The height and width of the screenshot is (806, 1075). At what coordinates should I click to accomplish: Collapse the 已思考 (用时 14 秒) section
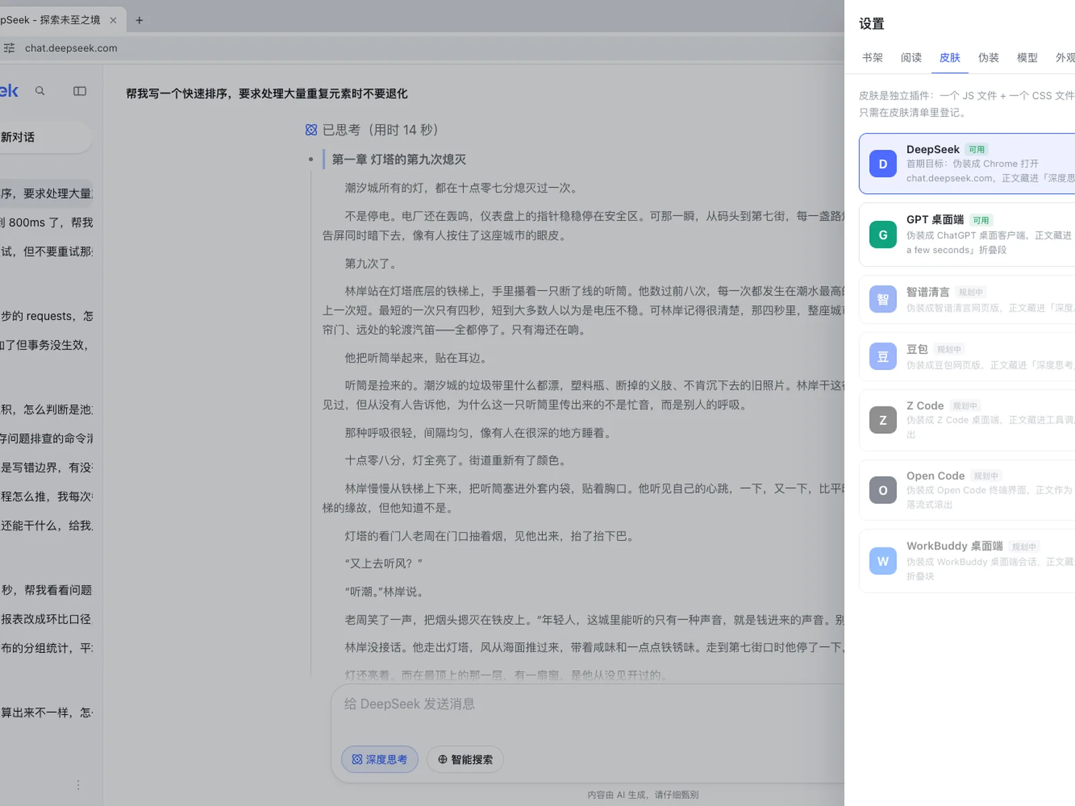pyautogui.click(x=372, y=130)
